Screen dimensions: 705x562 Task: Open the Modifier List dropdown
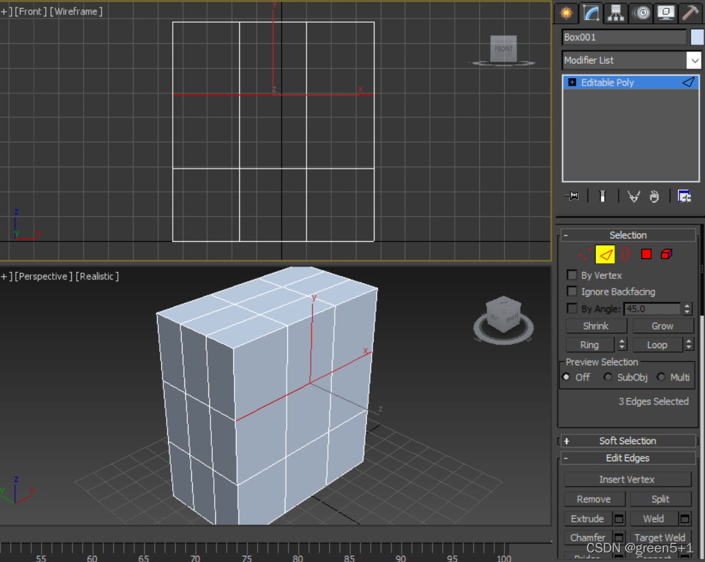(631, 60)
